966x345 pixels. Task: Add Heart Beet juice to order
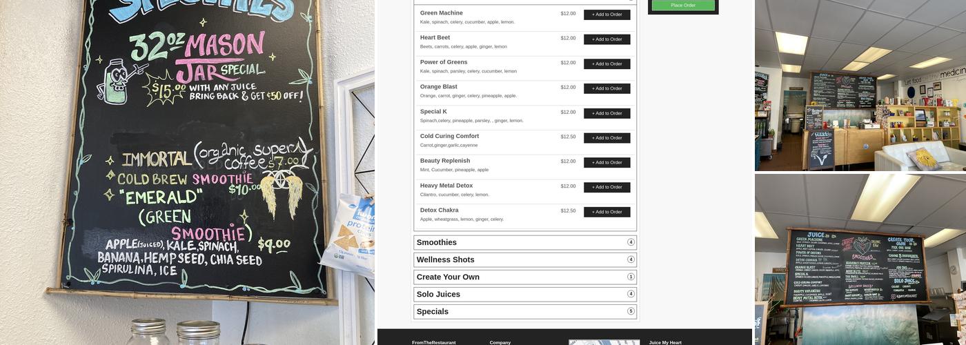point(607,39)
